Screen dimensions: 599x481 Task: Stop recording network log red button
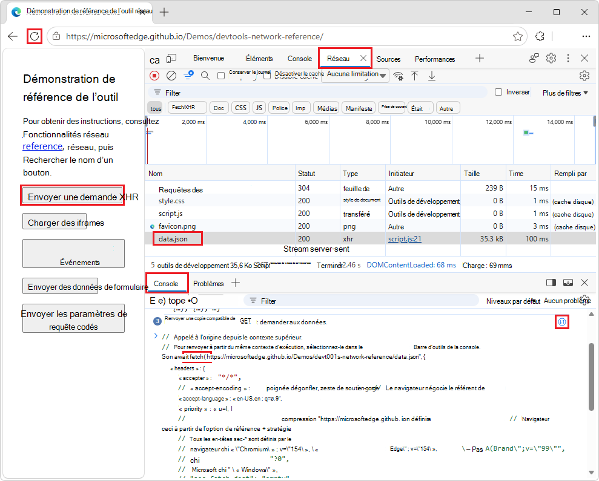pos(154,76)
